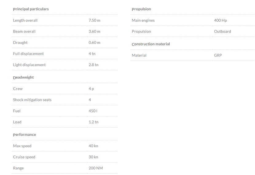This screenshot has height=175, width=255.
Task: Click the 7.50 m length value
Action: 94,20
